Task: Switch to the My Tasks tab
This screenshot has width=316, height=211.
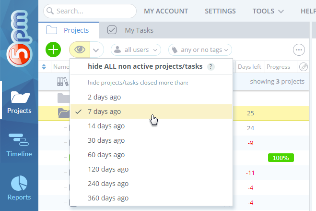Action: (131, 30)
